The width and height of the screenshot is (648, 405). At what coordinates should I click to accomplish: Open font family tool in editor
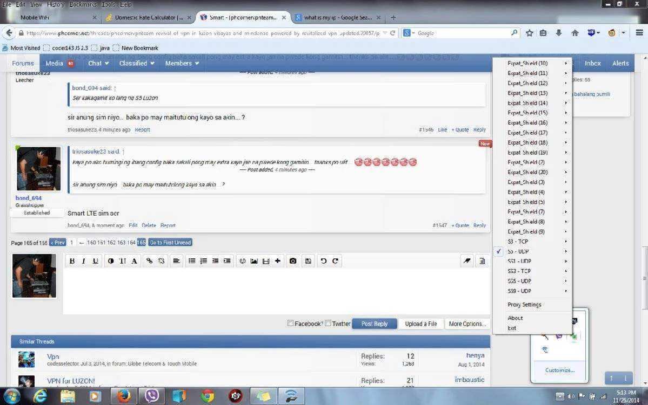coord(135,261)
